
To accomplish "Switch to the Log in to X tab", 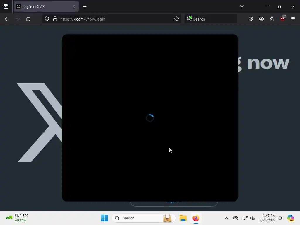I will pos(46,6).
